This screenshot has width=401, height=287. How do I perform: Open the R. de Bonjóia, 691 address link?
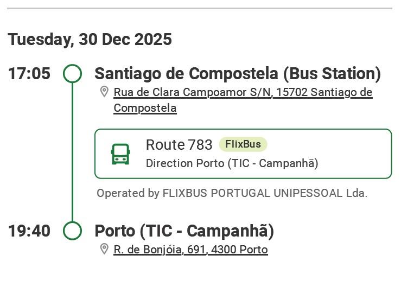tap(190, 250)
